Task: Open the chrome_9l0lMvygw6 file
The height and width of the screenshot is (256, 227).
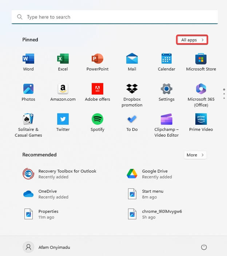Action: (155, 214)
